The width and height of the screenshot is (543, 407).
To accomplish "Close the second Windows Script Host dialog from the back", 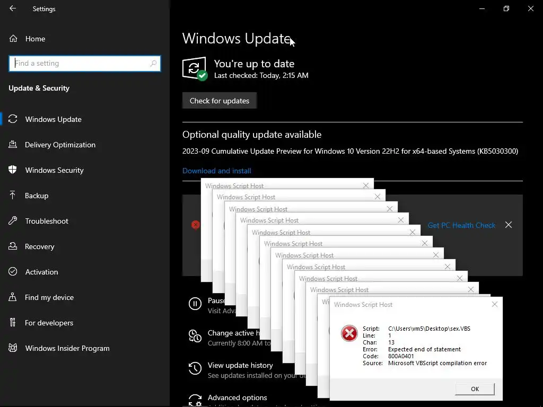I will click(x=378, y=197).
